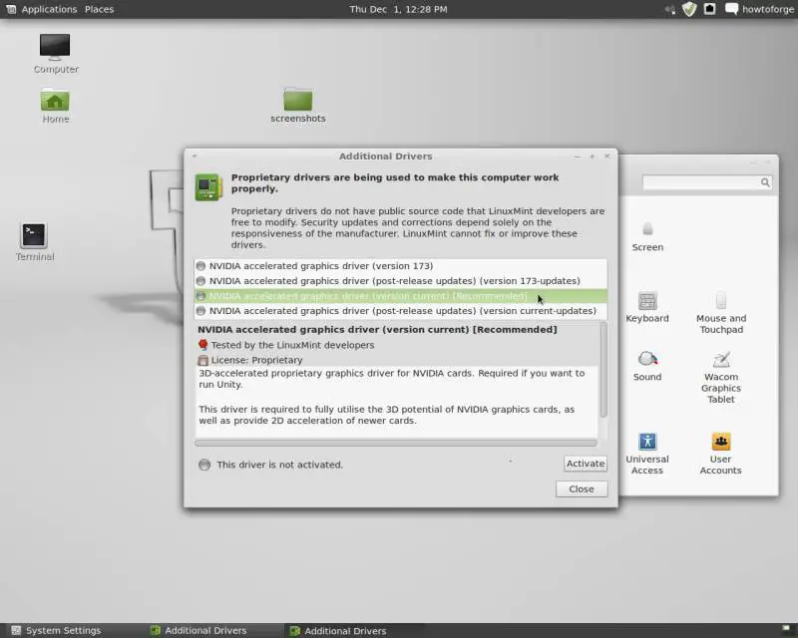
Task: Open Screen settings in System Settings window
Action: [x=647, y=236]
